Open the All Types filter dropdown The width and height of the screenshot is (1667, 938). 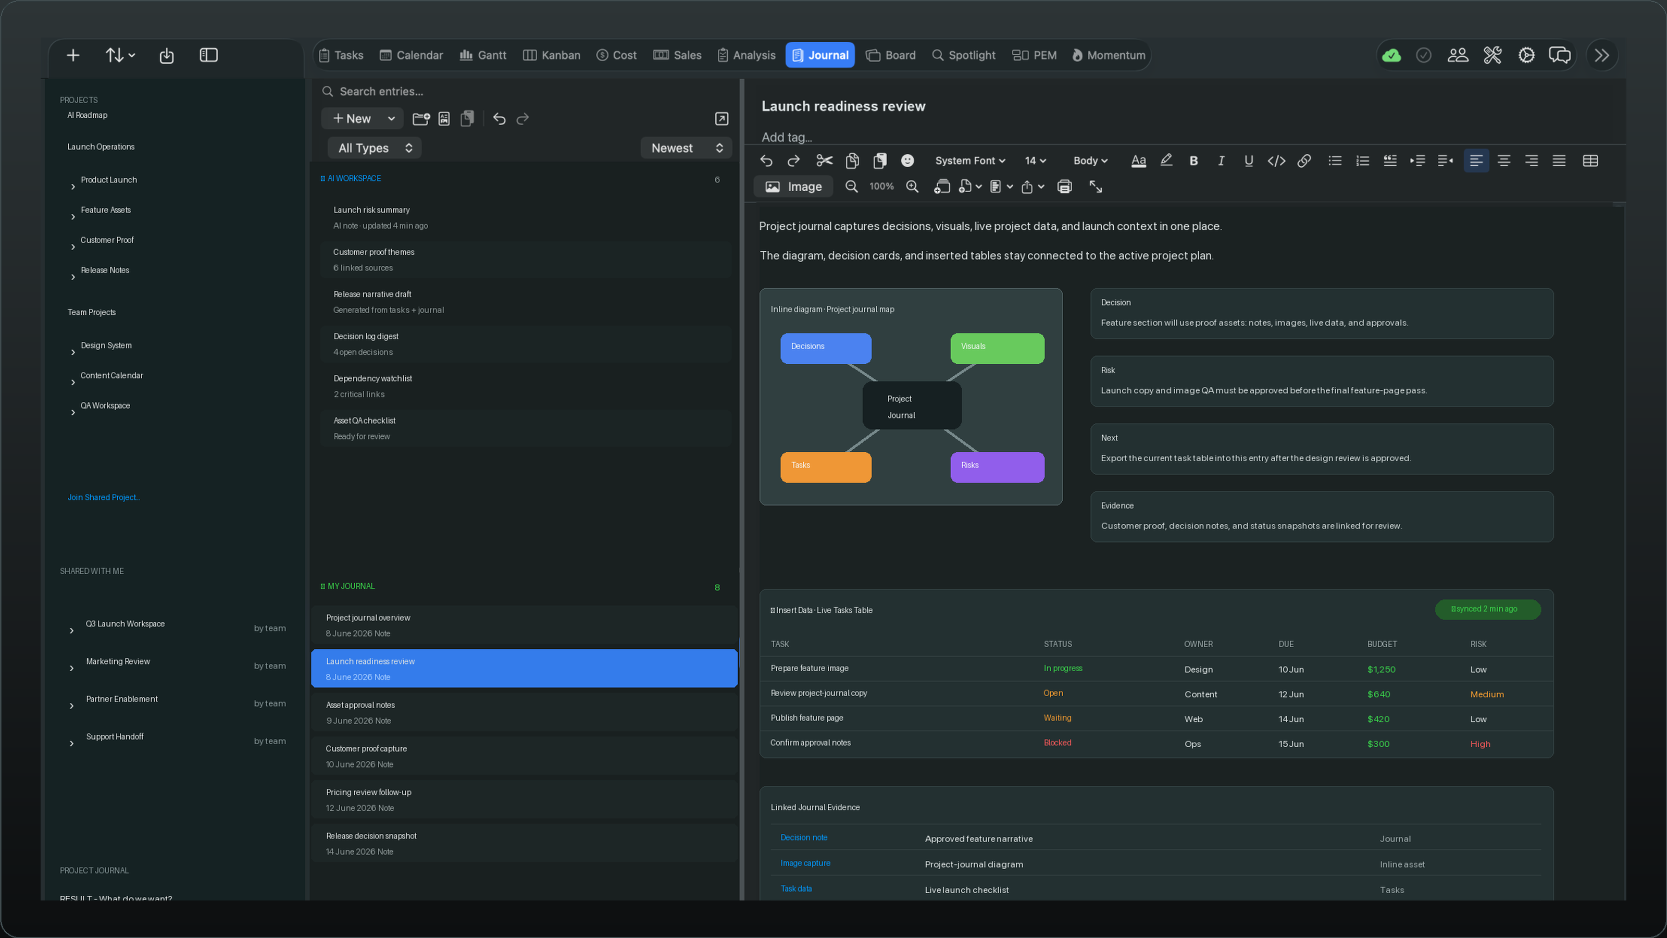click(375, 148)
